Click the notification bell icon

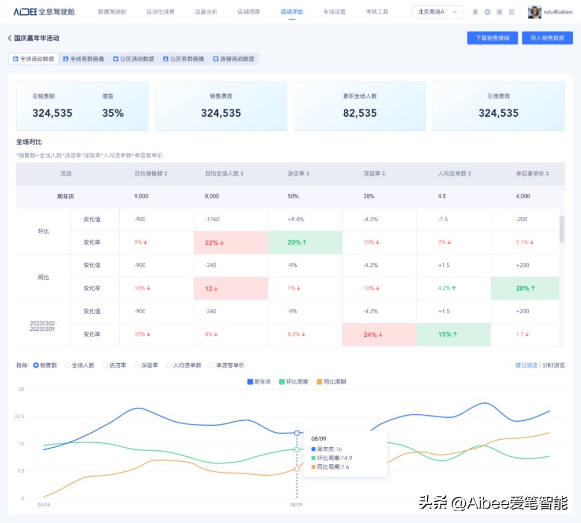click(475, 11)
